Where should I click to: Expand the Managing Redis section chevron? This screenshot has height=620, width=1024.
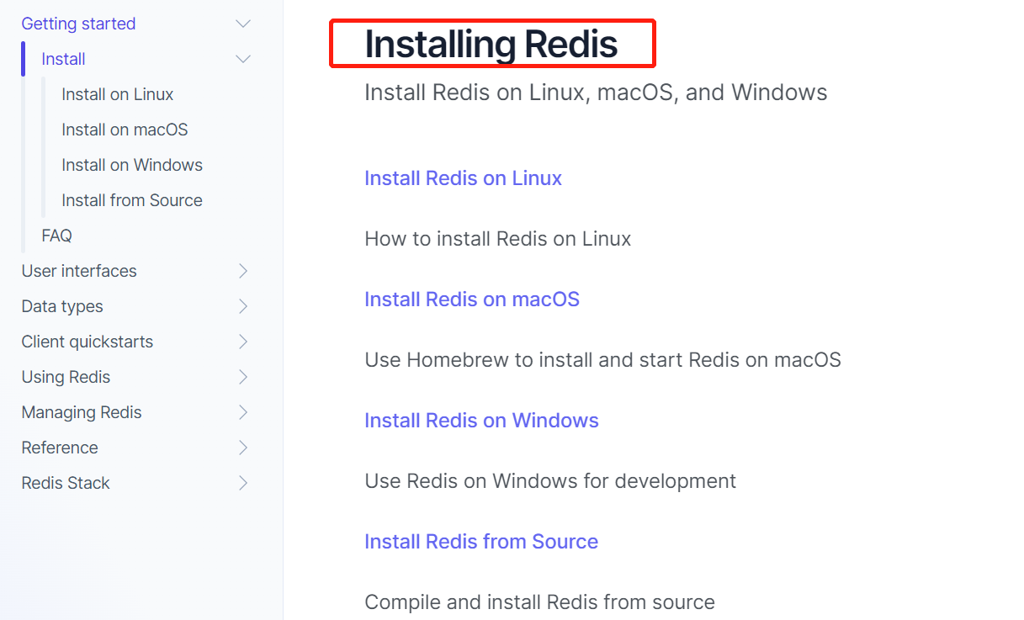tap(243, 412)
